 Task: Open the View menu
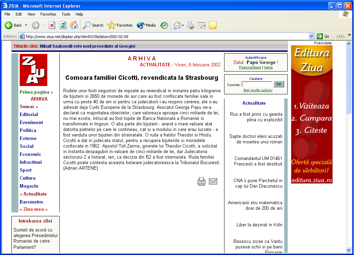pyautogui.click(x=31, y=14)
